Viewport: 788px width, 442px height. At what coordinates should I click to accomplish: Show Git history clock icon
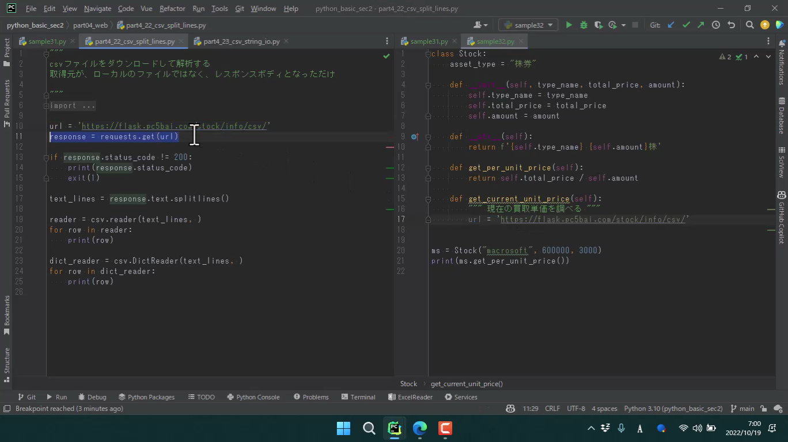pyautogui.click(x=716, y=25)
